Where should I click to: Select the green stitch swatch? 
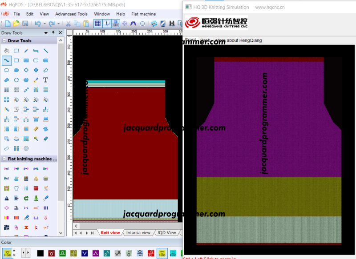coord(62,253)
